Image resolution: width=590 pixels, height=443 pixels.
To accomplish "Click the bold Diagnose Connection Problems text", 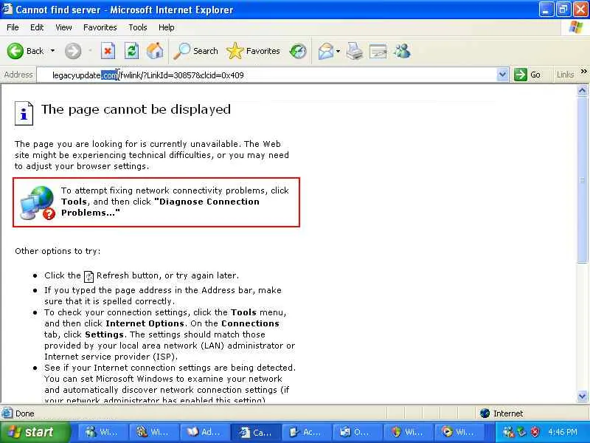I will (160, 207).
